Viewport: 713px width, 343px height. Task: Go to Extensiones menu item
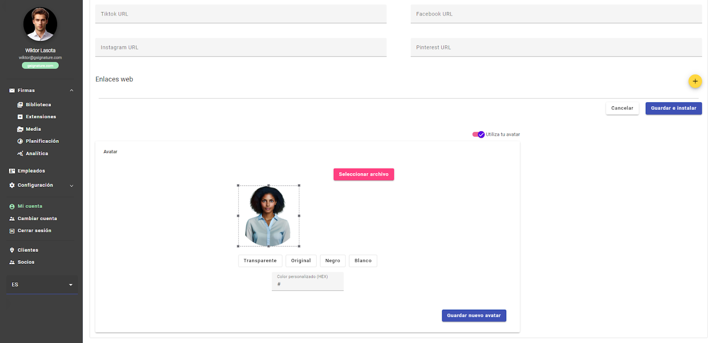pos(41,117)
